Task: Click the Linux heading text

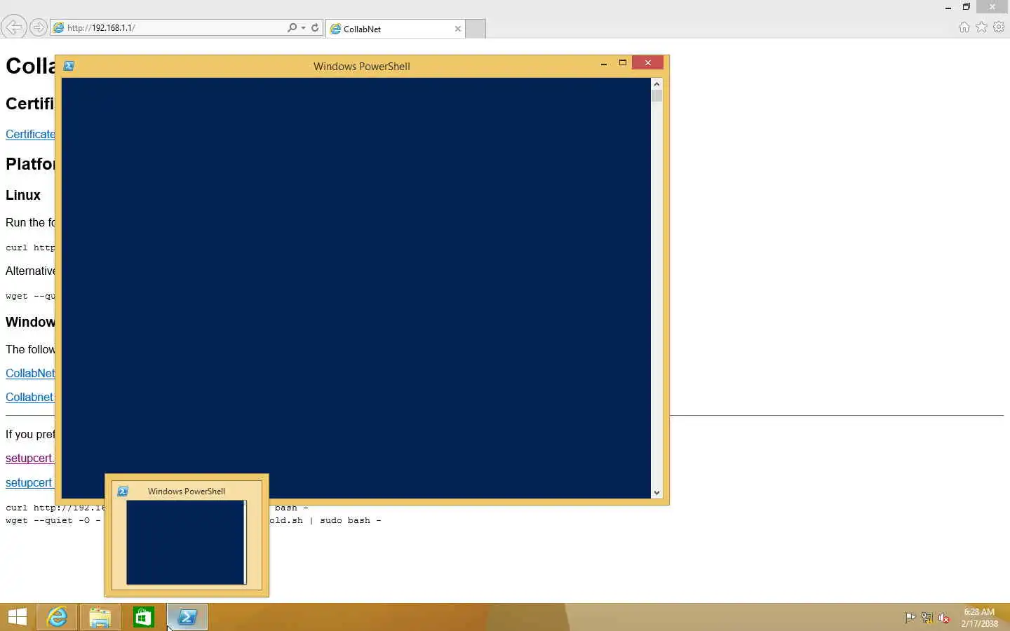Action: [23, 195]
